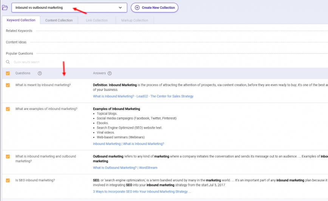Screen dimensions: 328x201
Task: Click the Quick results search field
Action: coord(26,62)
